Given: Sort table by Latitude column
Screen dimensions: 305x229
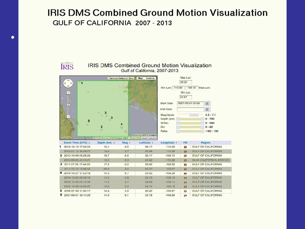Looking at the screenshot, I should coord(146,143).
